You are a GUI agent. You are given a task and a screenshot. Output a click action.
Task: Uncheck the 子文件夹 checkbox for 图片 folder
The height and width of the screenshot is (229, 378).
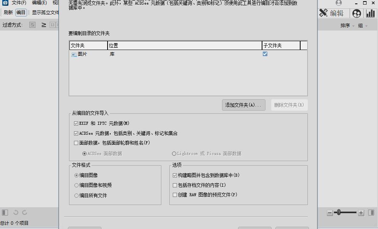point(265,54)
